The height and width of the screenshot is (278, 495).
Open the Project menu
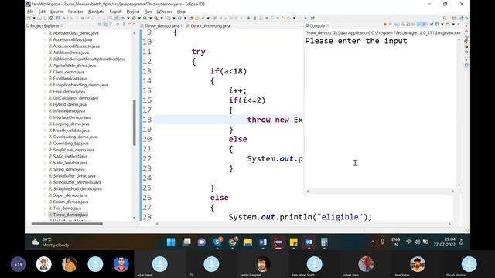click(133, 12)
